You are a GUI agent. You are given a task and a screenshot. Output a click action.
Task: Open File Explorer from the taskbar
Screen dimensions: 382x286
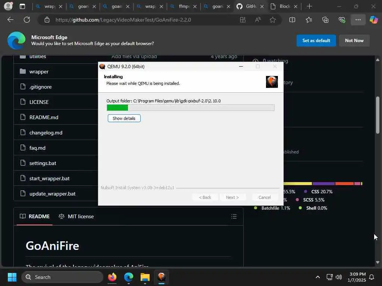(145, 277)
